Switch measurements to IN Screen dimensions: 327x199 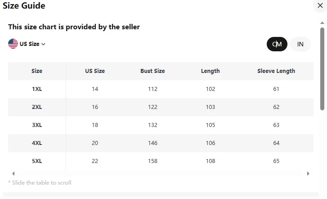pyautogui.click(x=300, y=44)
